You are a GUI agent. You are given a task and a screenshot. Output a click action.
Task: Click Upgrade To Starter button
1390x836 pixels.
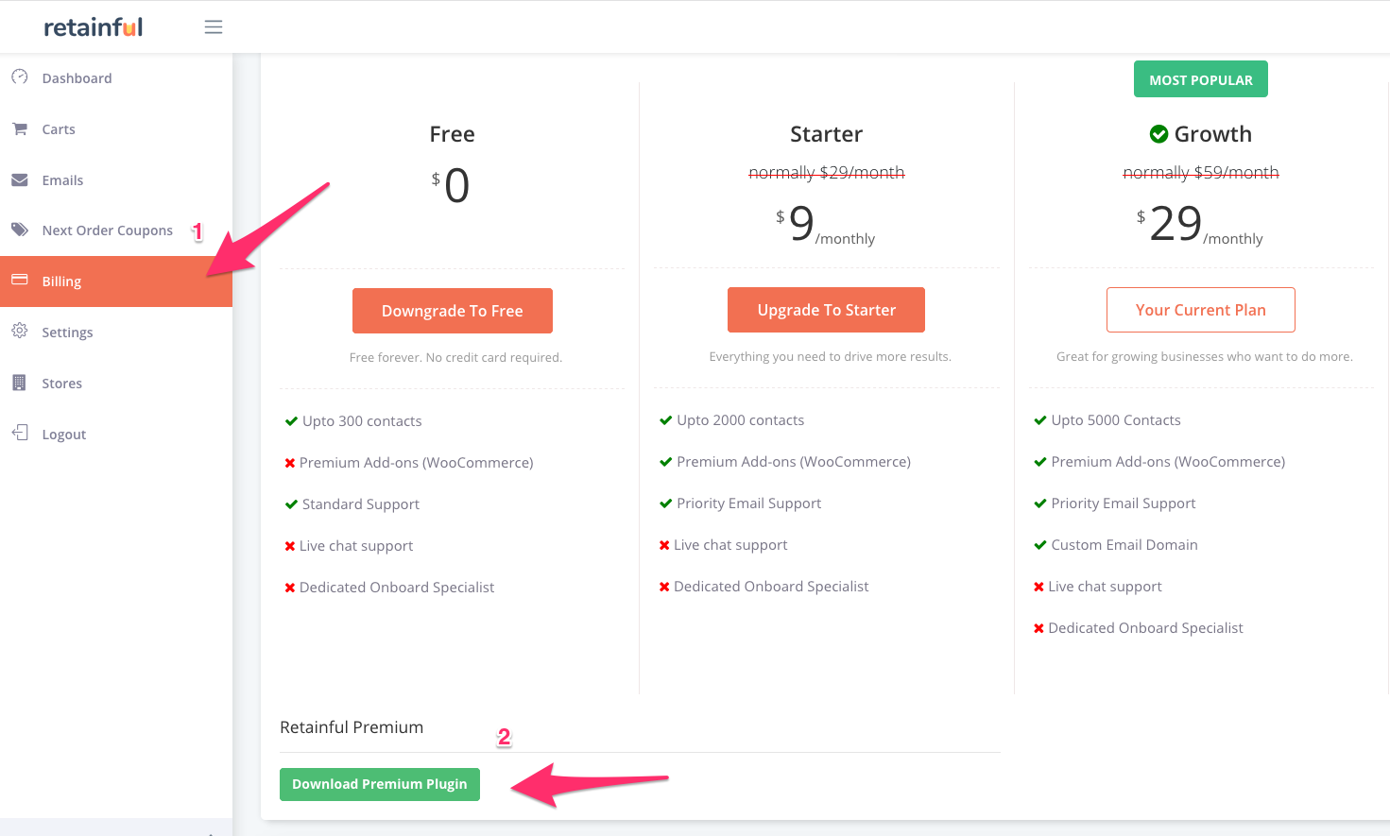coord(827,310)
